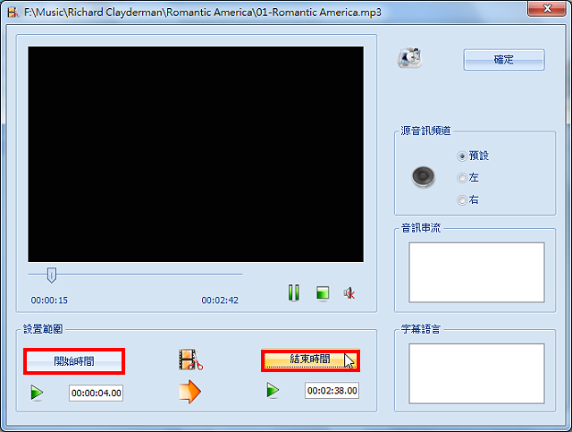Click the seek slider track
Viewport: 572px width, 432px height.
click(135, 274)
